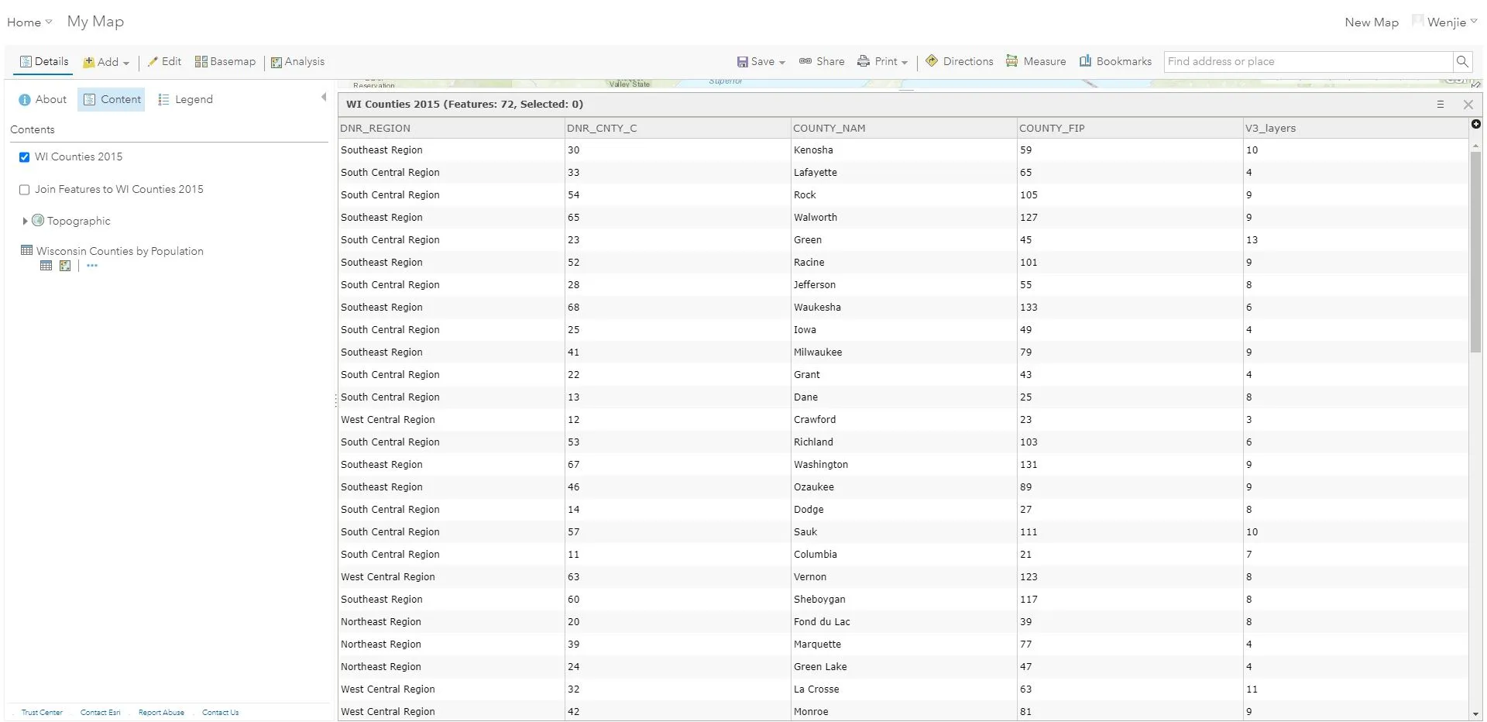The width and height of the screenshot is (1487, 722).
Task: Show table for Wisconsin Counties by Population
Action: click(46, 266)
